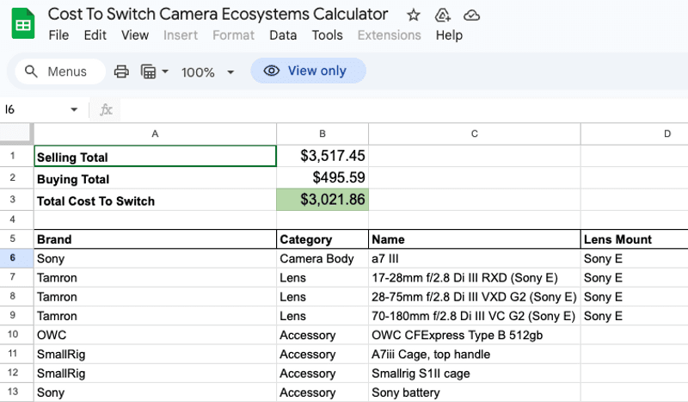Open the Help menu
The height and width of the screenshot is (402, 688).
click(449, 35)
